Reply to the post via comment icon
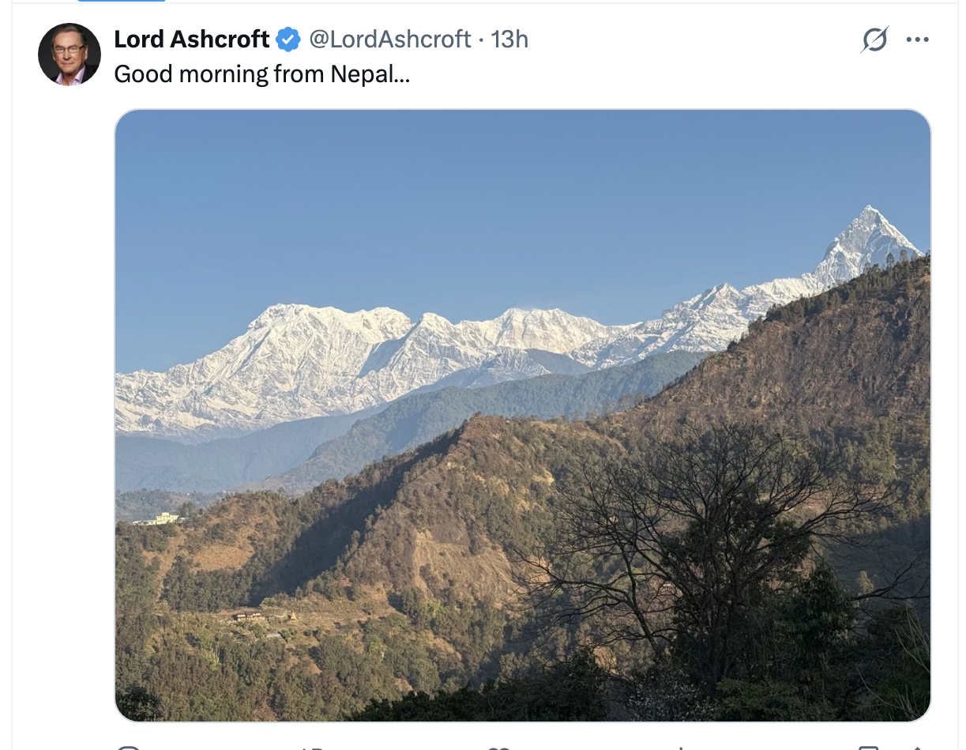966x750 pixels. click(x=128, y=747)
